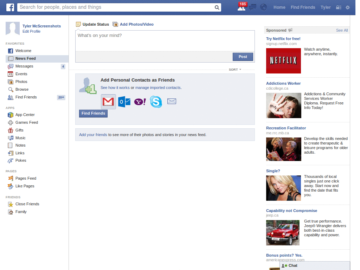
Task: Open the Chat bar
Action: (315, 266)
